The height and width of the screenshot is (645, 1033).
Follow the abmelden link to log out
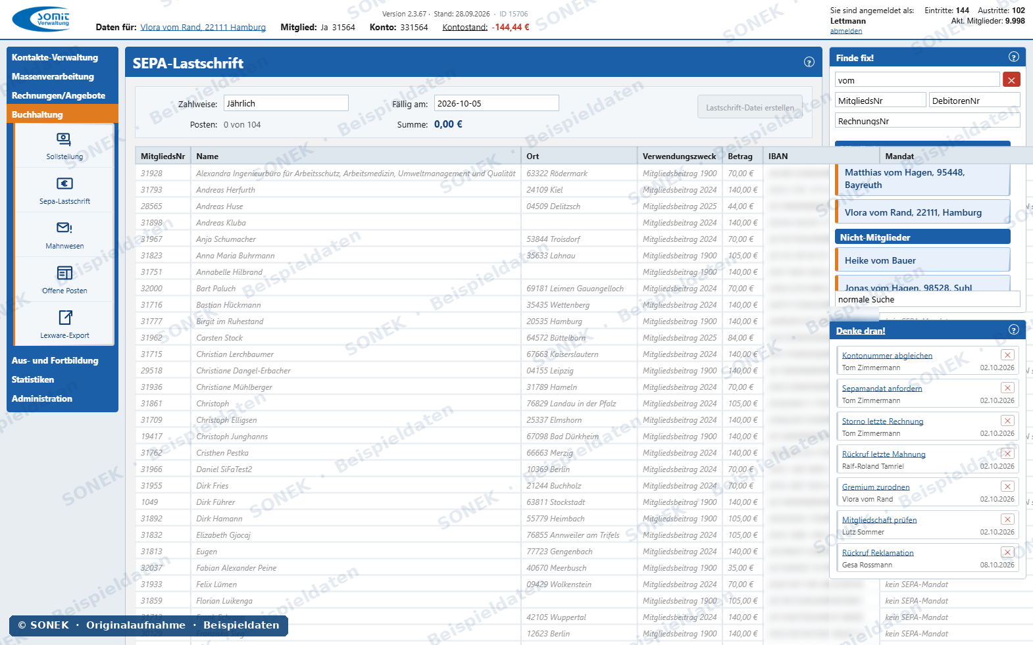point(846,31)
